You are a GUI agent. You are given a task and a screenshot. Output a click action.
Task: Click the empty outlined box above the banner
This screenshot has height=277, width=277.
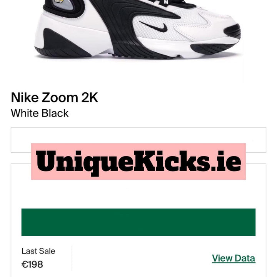click(138, 135)
